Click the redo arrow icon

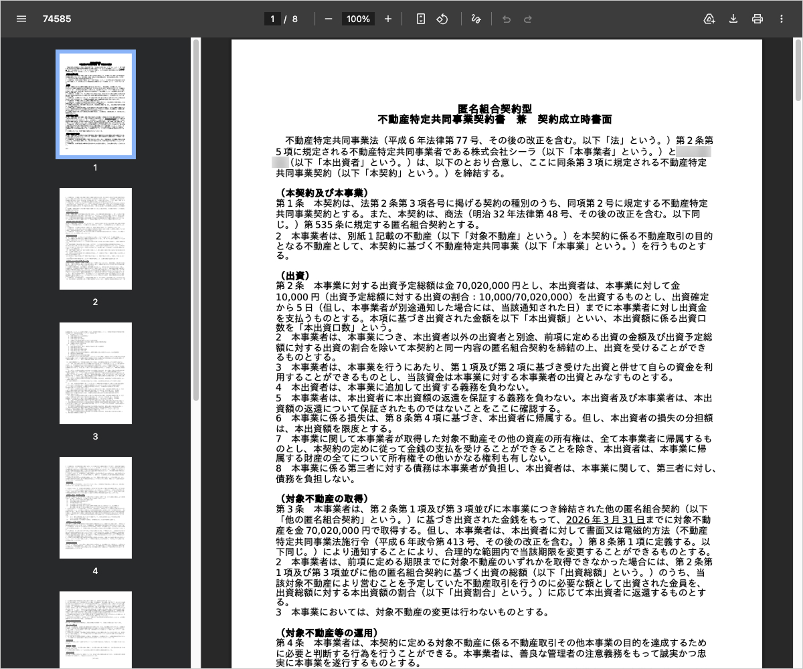(x=528, y=19)
